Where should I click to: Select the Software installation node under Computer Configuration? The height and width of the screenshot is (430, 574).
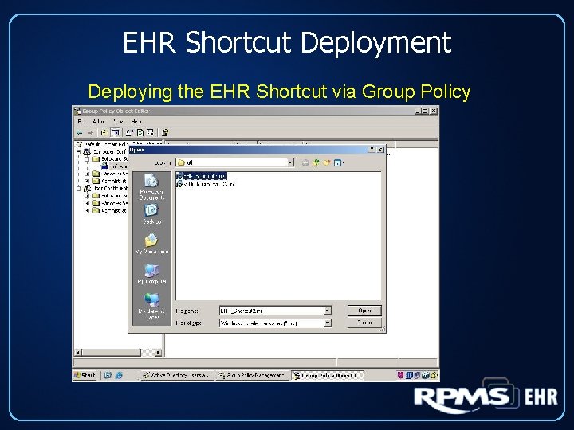pos(113,166)
